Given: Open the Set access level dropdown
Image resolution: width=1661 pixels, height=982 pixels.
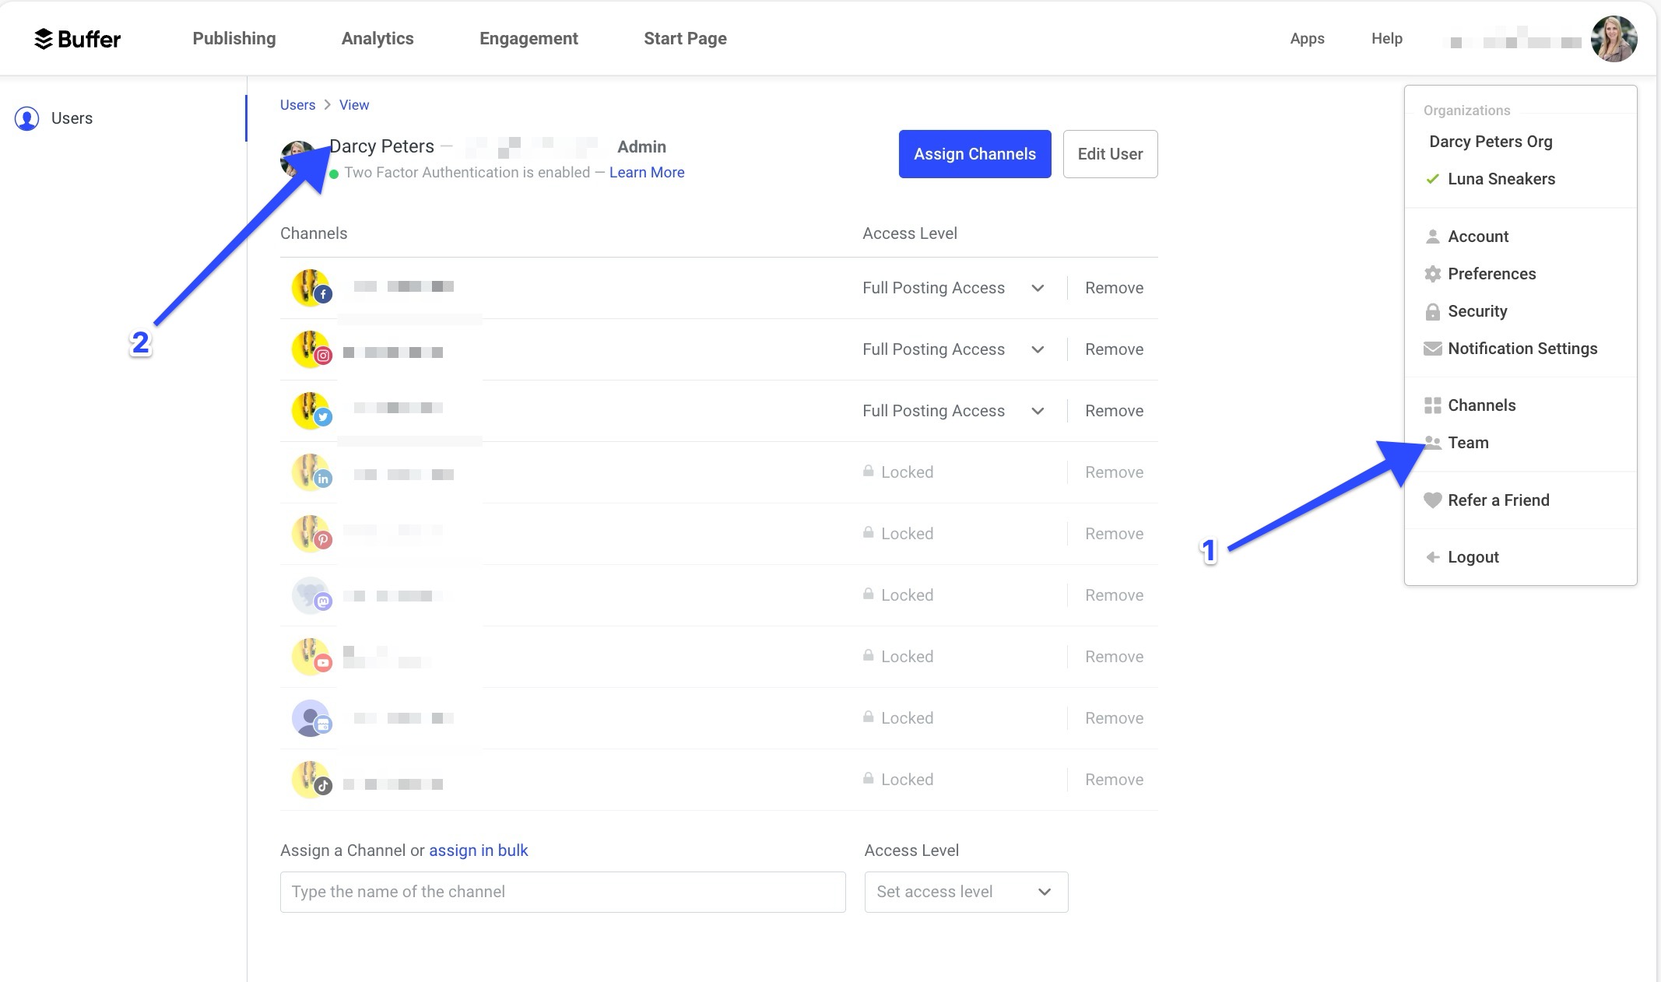Looking at the screenshot, I should pyautogui.click(x=1044, y=892).
